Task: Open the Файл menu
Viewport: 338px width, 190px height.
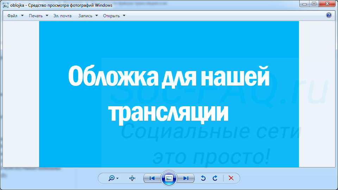Action: point(15,16)
